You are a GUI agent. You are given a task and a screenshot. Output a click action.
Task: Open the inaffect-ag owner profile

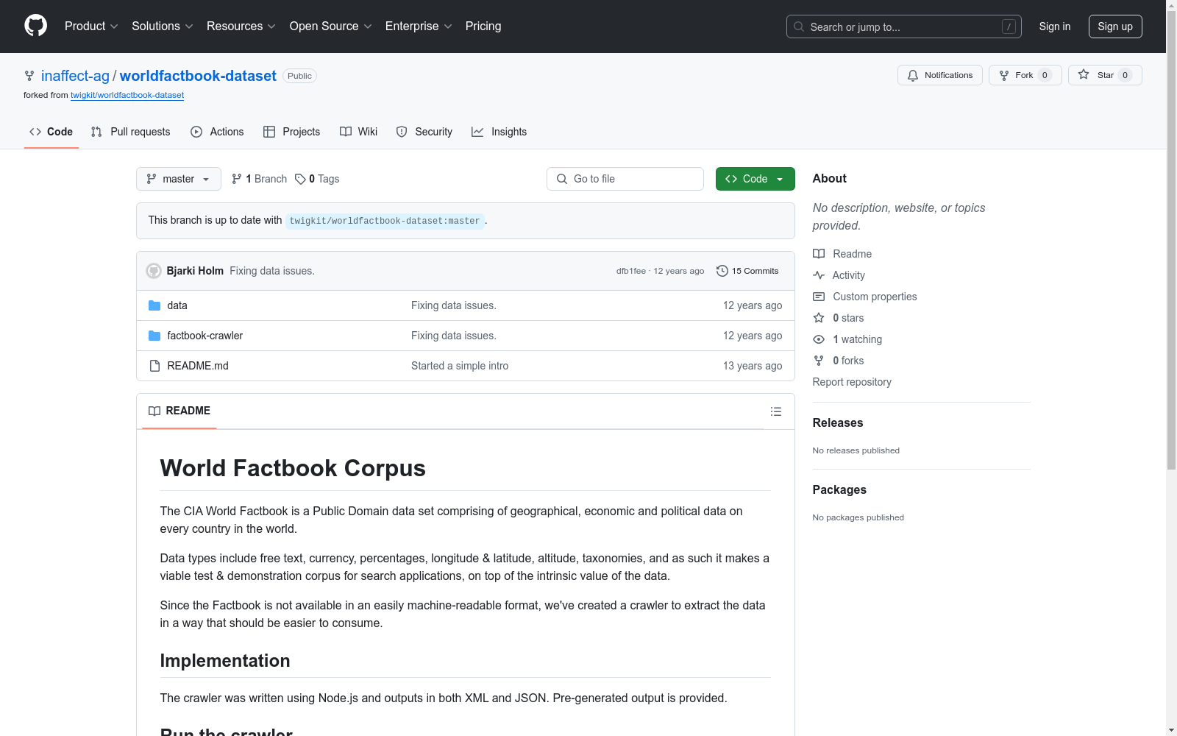75,76
